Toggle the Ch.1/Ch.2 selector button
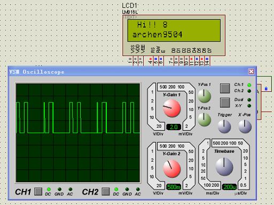This screenshot has height=205, width=274. (x=225, y=88)
